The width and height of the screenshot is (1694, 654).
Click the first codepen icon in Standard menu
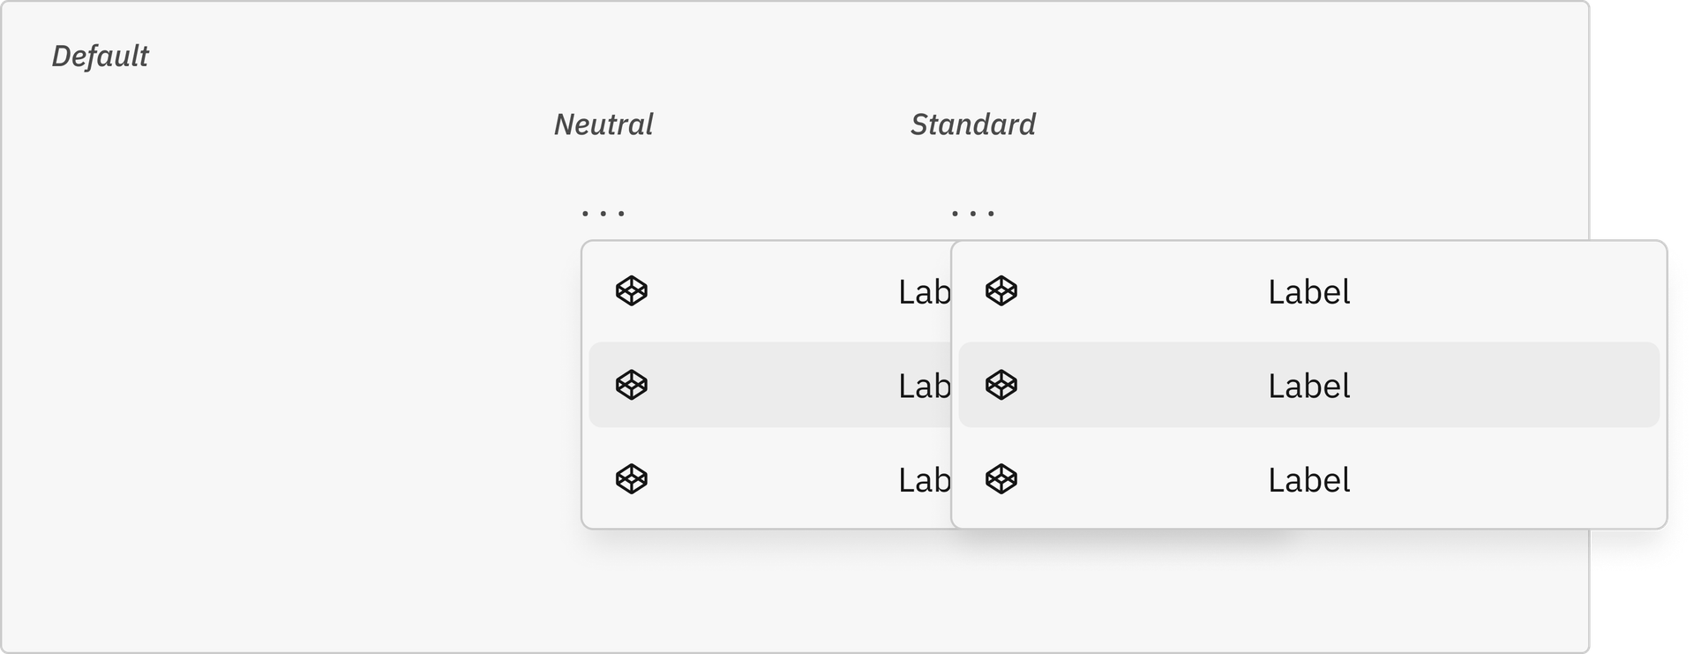[1001, 290]
